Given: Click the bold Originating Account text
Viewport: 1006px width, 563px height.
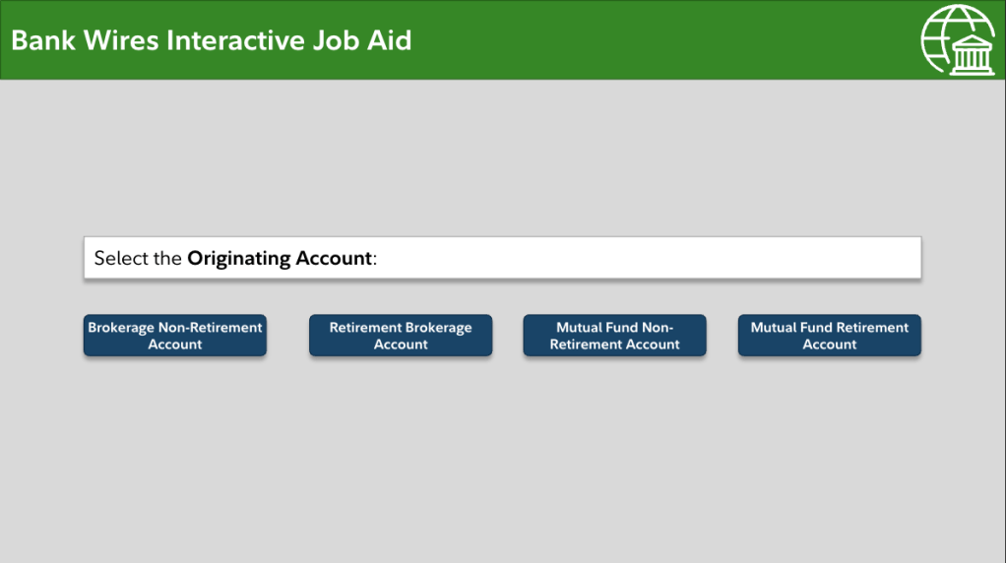Looking at the screenshot, I should pyautogui.click(x=280, y=259).
